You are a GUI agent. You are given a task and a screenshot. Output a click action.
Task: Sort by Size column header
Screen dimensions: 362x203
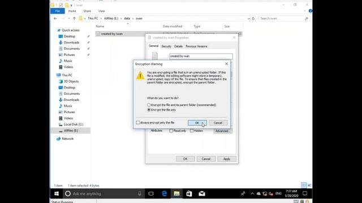point(232,27)
